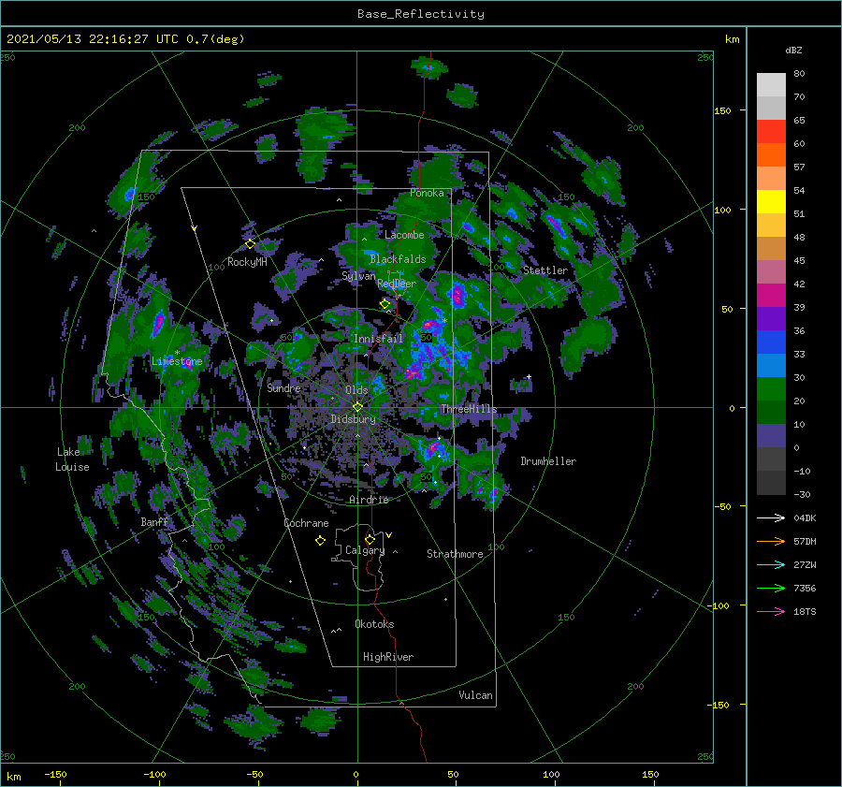This screenshot has height=787, width=842.
Task: Click the cyan 27ZW arrow legend icon
Action: pyautogui.click(x=771, y=564)
